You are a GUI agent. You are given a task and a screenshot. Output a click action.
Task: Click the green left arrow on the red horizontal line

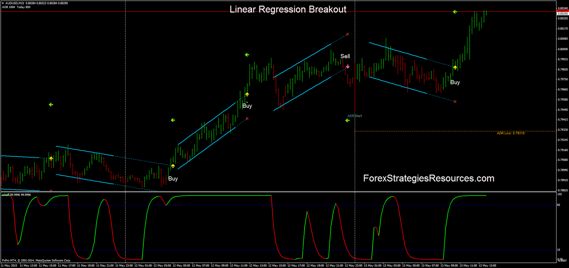455,12
